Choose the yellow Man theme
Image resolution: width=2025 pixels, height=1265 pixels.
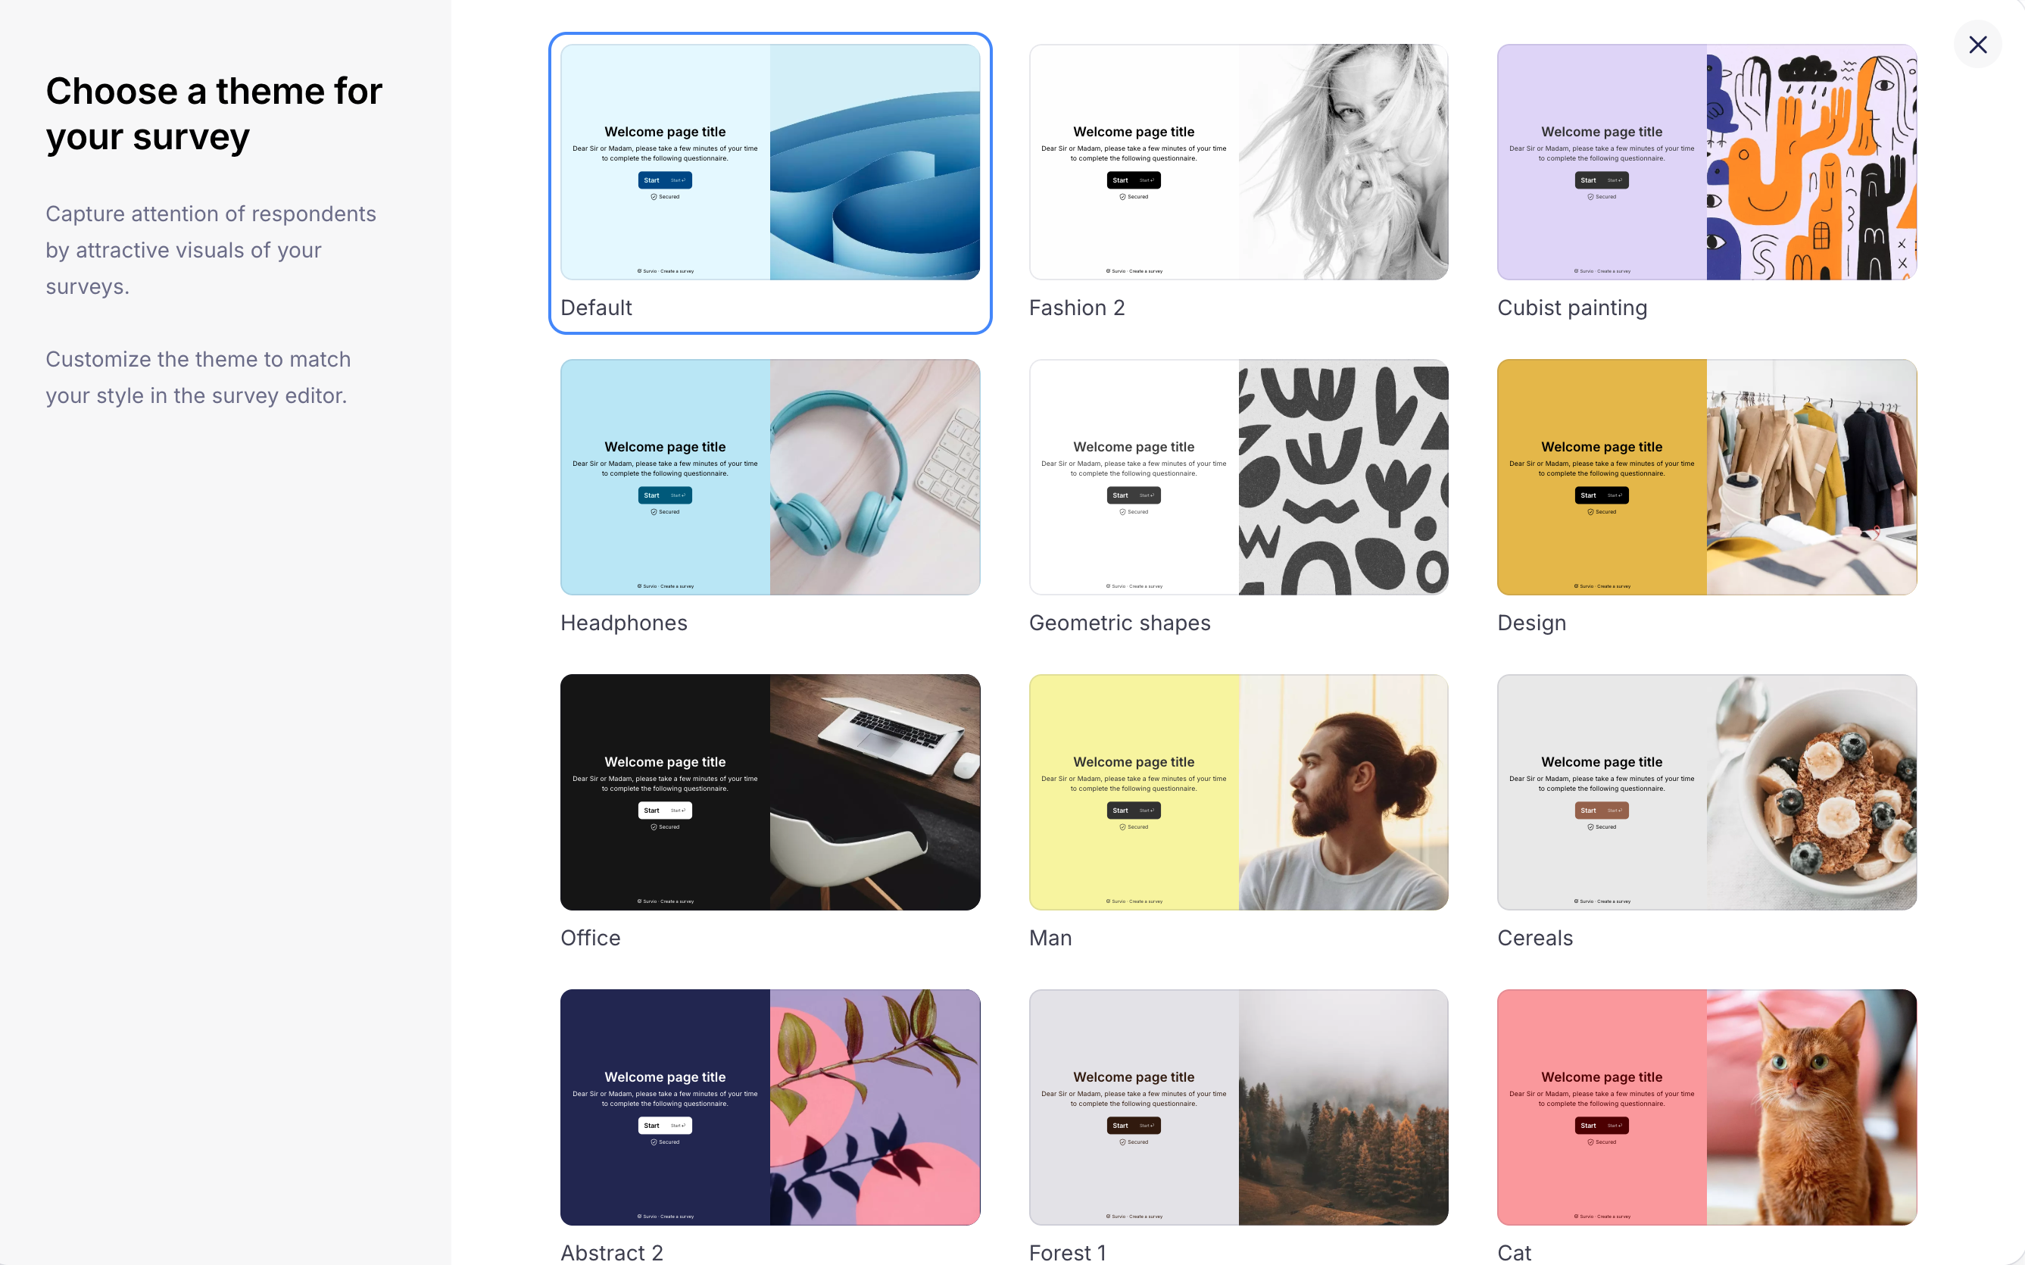point(1238,792)
